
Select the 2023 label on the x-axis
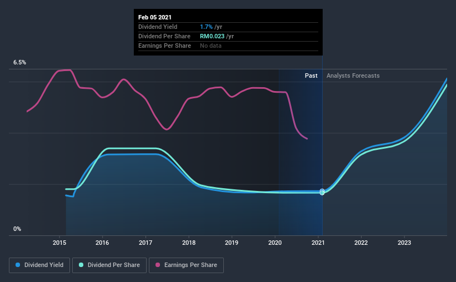click(404, 243)
